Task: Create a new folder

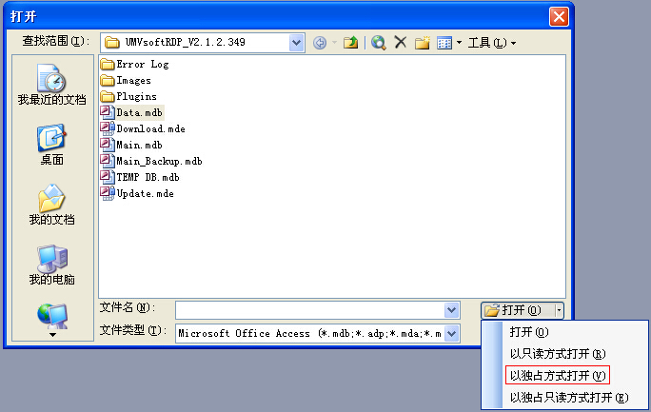Action: click(x=423, y=43)
